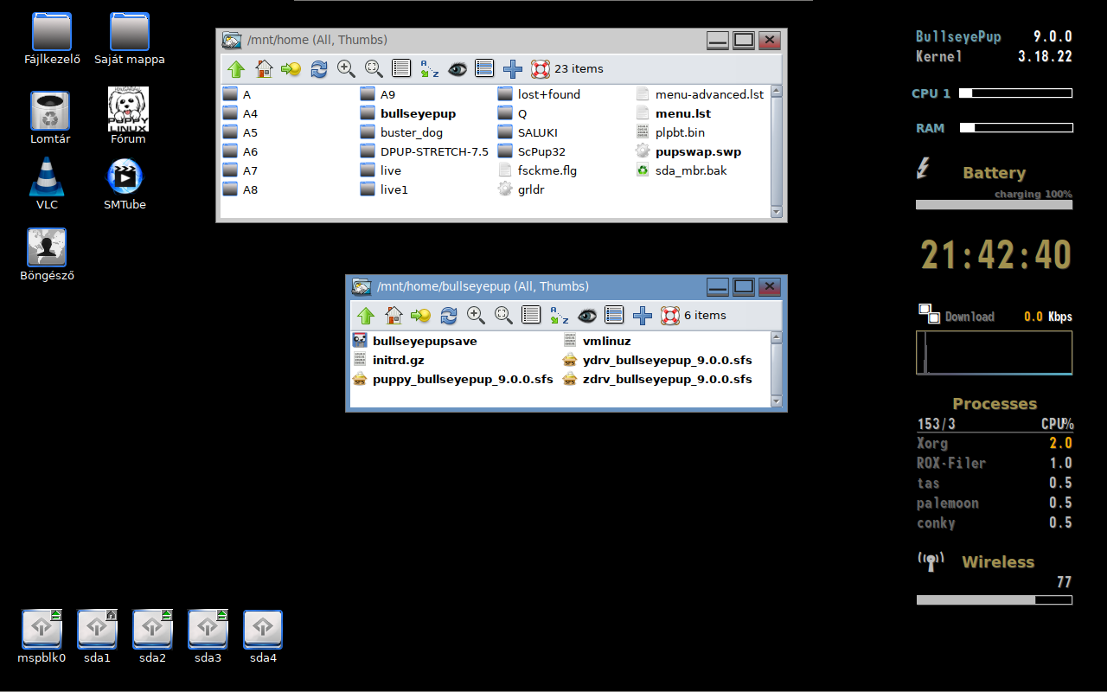Select DPUP-STRETCH-7.5 folder
This screenshot has height=692, width=1107.
pos(425,151)
